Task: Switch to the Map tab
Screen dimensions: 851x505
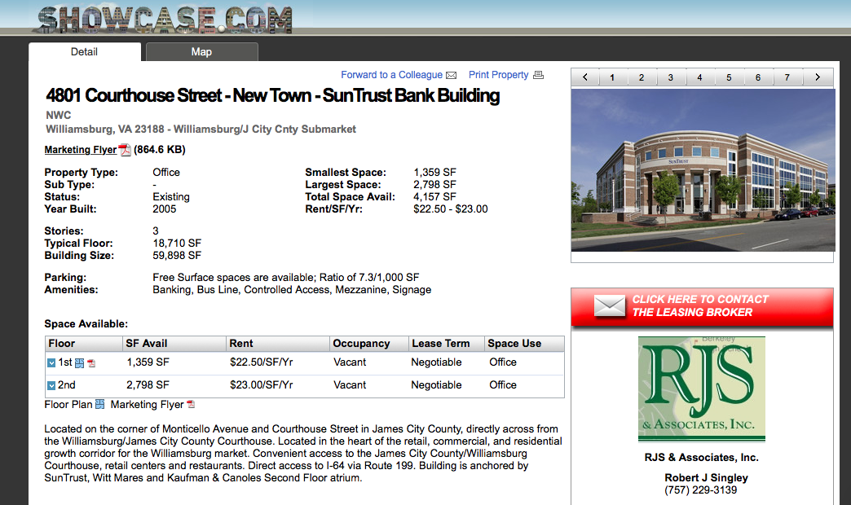Action: (201, 52)
